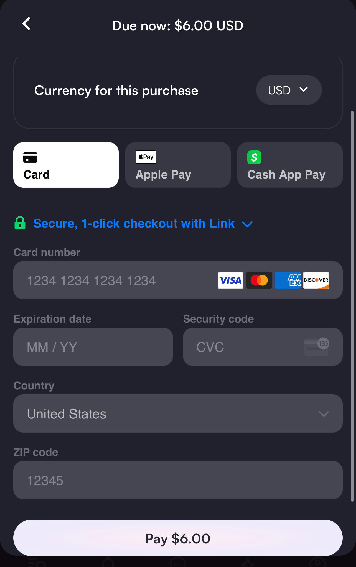Open the USD currency dropdown
The height and width of the screenshot is (567, 356).
(289, 90)
